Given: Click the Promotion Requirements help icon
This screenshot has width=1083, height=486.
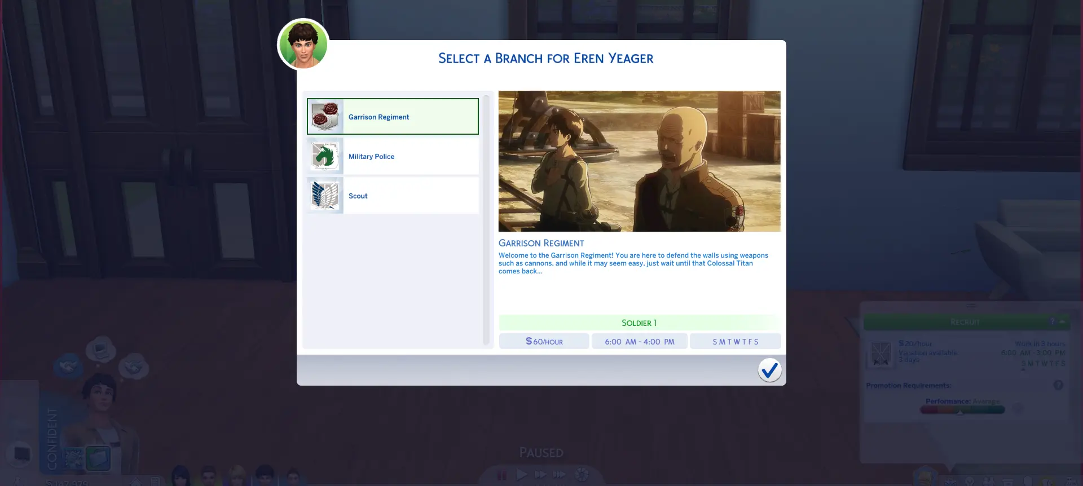Looking at the screenshot, I should click(1058, 385).
